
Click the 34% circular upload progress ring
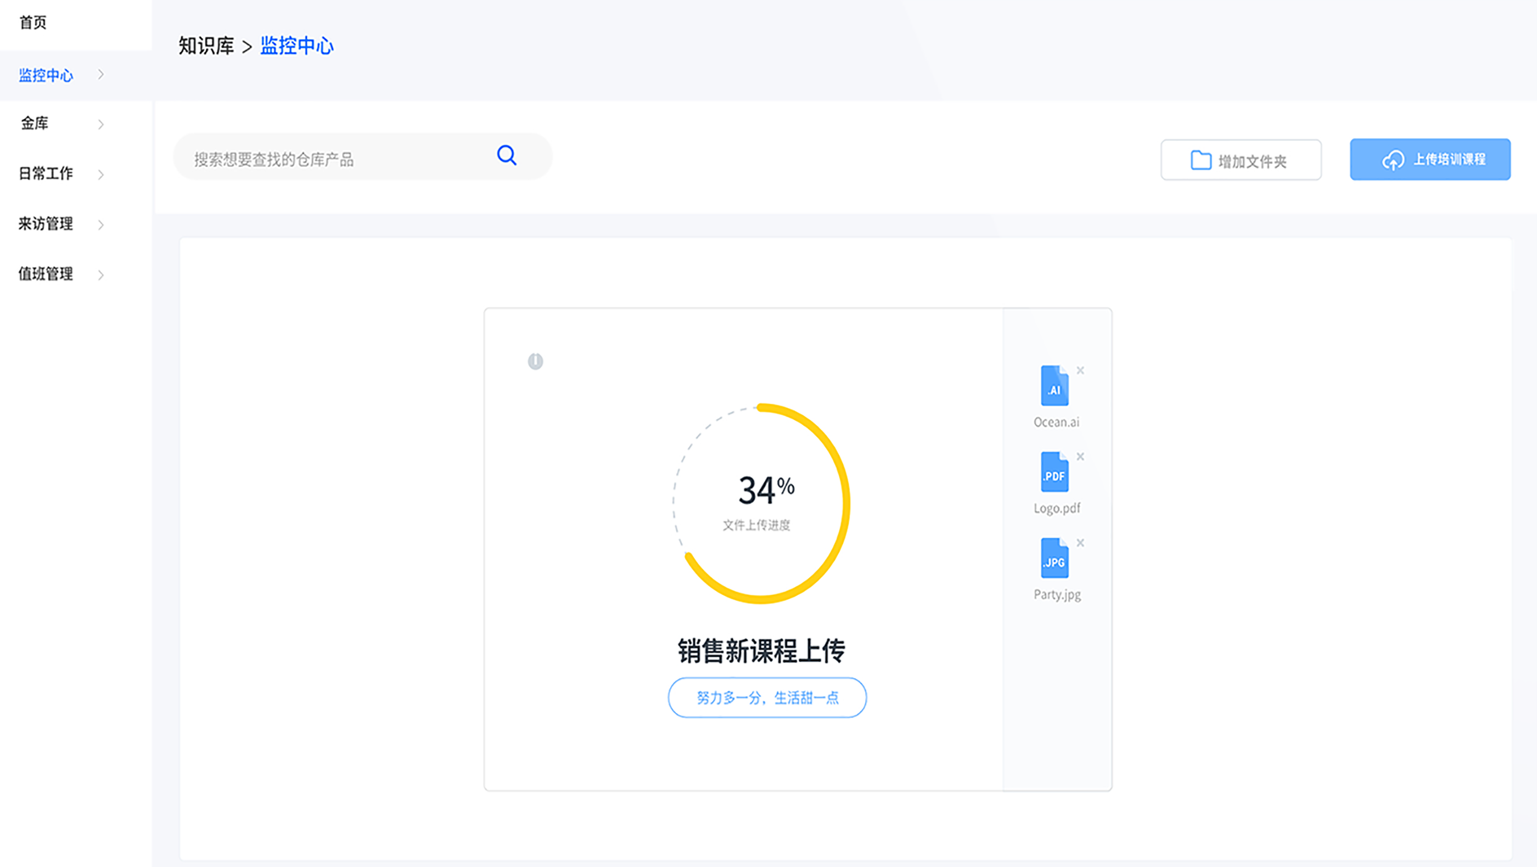tap(761, 504)
